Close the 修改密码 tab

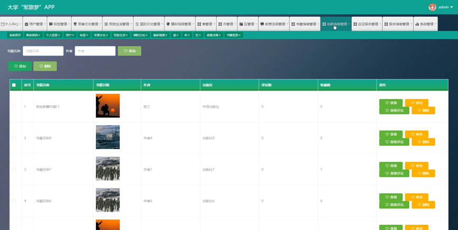pyautogui.click(x=39, y=35)
